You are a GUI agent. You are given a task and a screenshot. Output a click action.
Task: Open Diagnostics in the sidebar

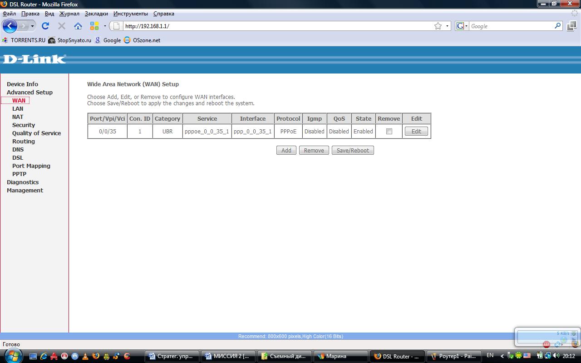pos(23,182)
